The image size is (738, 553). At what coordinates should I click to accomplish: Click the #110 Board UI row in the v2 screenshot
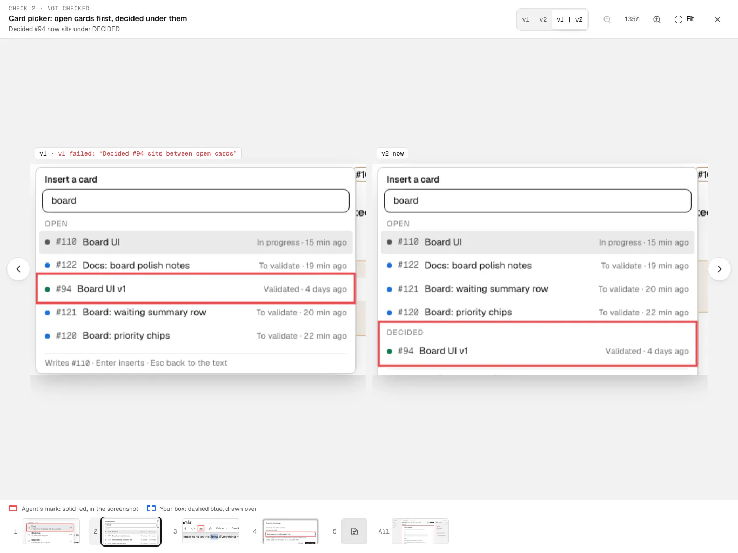(x=538, y=242)
